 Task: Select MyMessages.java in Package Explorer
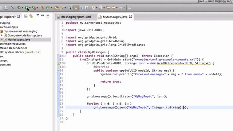tap(19, 40)
